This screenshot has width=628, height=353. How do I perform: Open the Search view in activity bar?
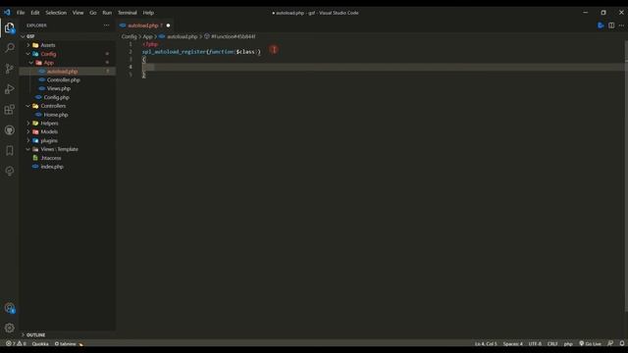click(x=10, y=48)
